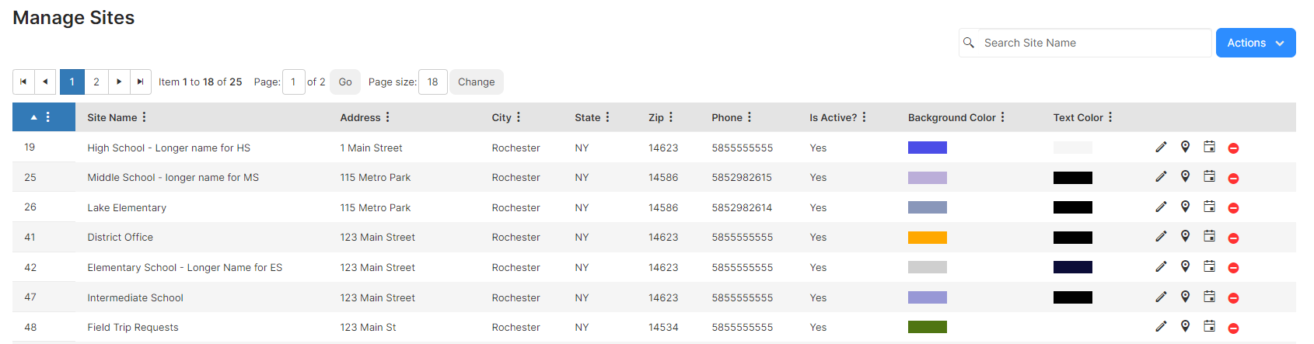Viewport: 1314px width, 344px height.
Task: Open Site Name column options menu
Action: click(x=144, y=117)
